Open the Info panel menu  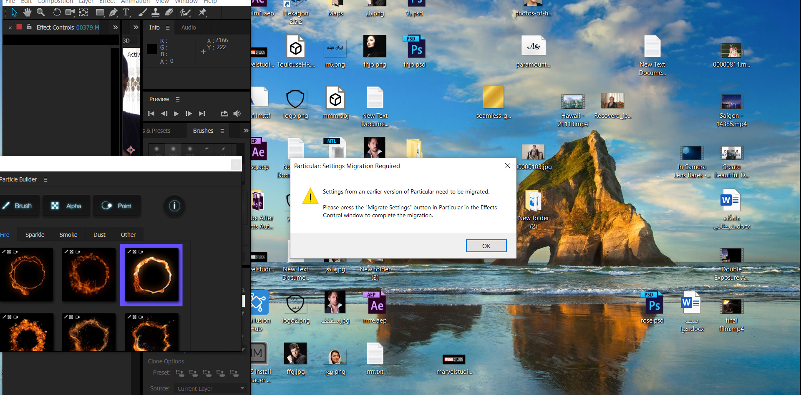click(168, 28)
